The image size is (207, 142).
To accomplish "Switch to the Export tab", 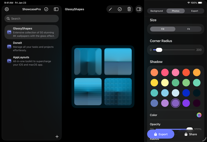I will (195, 11).
